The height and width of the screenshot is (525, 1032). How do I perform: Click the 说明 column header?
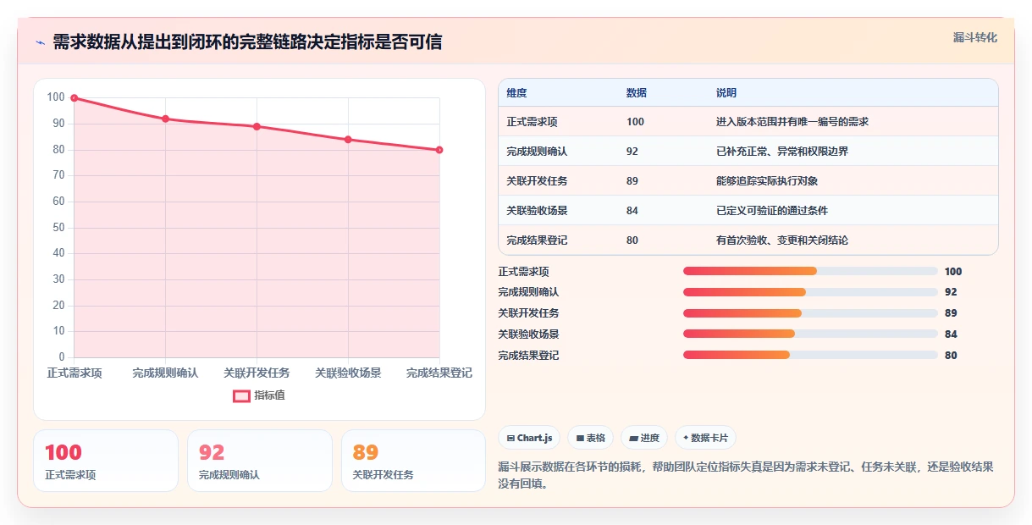click(726, 92)
